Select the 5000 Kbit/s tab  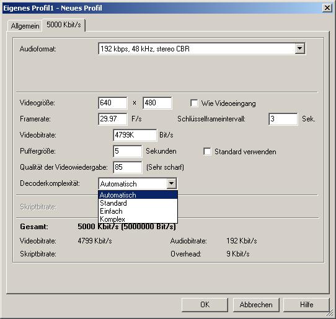click(64, 25)
